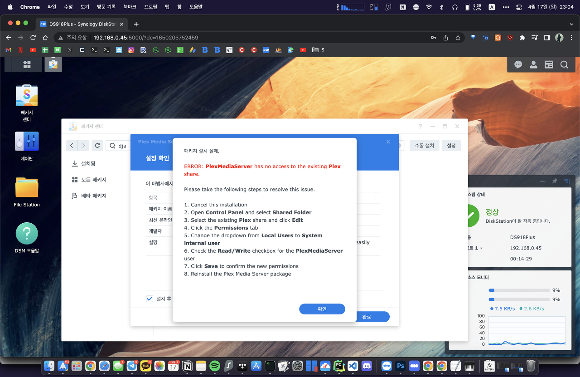
Task: Open the Netflix bookmark
Action: [x=21, y=50]
